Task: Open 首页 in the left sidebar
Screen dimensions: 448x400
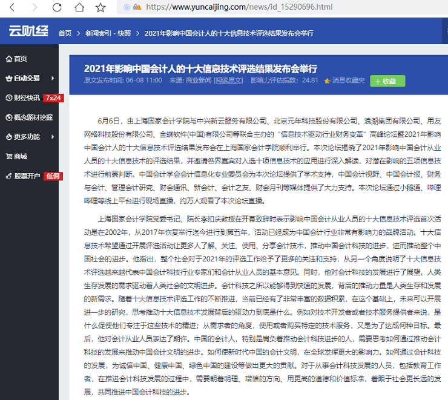Action: (20, 59)
